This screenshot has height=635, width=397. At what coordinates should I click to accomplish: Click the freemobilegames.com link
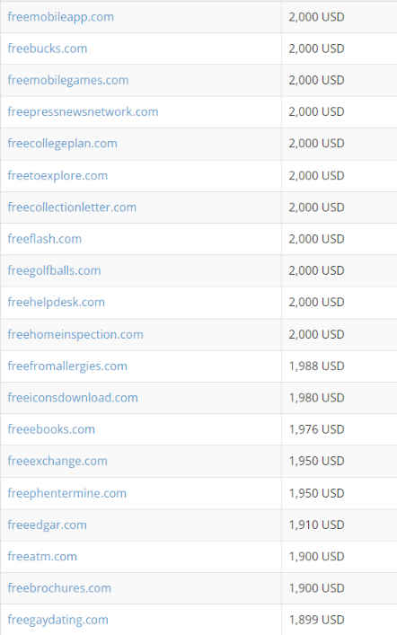tap(68, 80)
